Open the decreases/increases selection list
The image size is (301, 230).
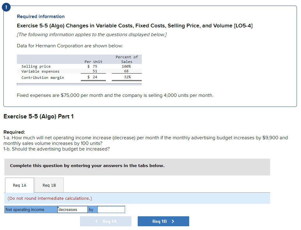pyautogui.click(x=72, y=209)
